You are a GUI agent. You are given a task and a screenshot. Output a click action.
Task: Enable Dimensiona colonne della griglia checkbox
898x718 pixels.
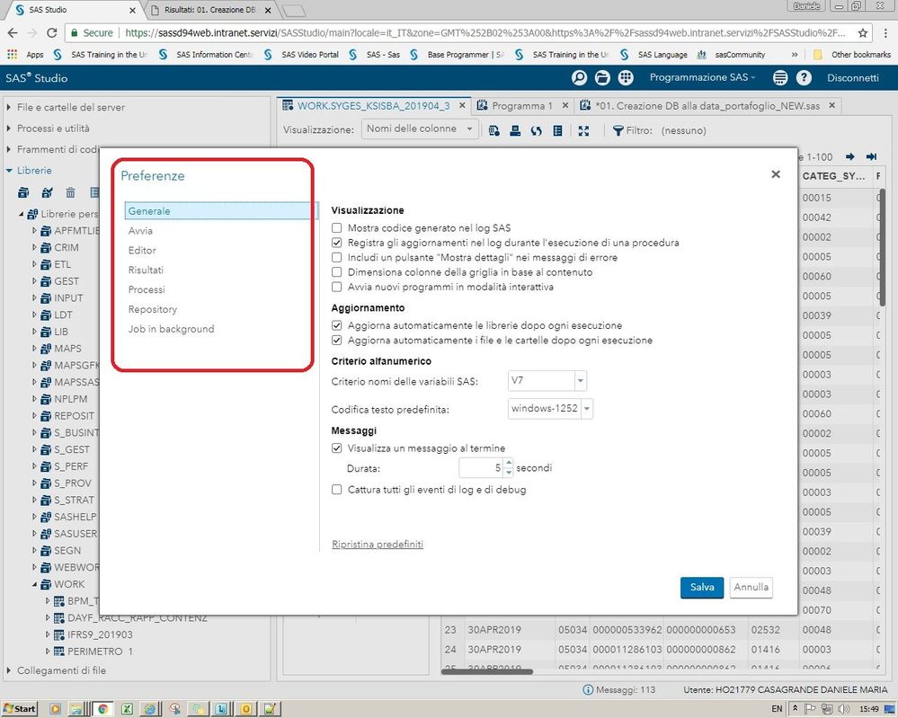click(337, 272)
